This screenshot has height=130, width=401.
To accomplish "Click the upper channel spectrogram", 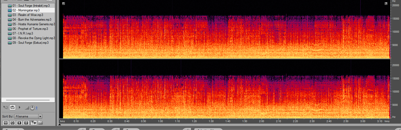I will tap(225, 29).
